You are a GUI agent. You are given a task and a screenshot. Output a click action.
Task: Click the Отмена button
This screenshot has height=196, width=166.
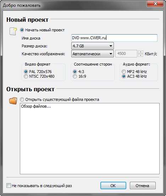(143, 186)
